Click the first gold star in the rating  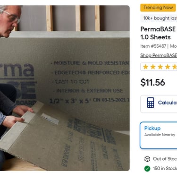(x=145, y=67)
